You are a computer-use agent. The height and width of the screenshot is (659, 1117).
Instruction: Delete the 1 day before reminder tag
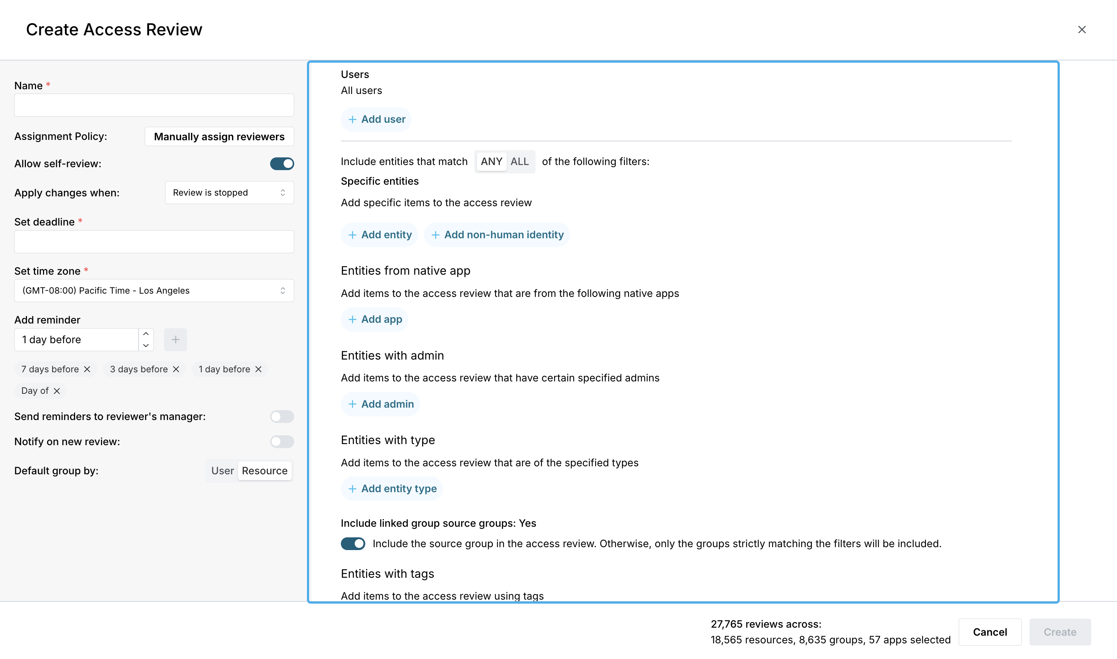[258, 369]
